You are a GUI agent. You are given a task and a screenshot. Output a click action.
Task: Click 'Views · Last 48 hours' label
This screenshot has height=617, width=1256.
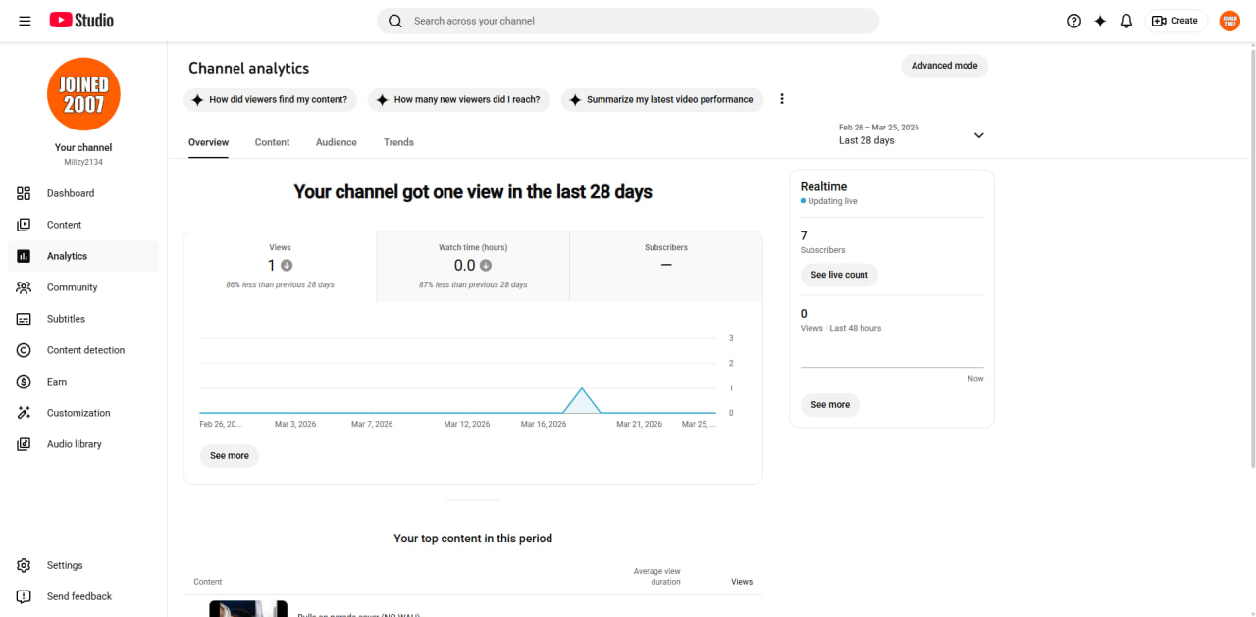click(x=841, y=328)
